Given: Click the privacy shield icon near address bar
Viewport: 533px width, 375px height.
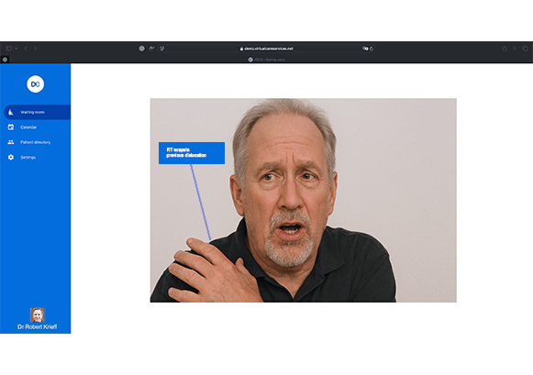Looking at the screenshot, I should [162, 49].
